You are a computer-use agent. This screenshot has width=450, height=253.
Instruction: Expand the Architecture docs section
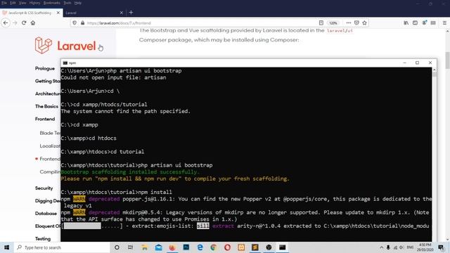click(48, 93)
